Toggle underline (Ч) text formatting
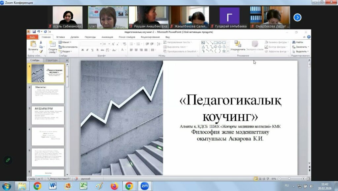The image size is (338, 191). pyautogui.click(x=92, y=50)
